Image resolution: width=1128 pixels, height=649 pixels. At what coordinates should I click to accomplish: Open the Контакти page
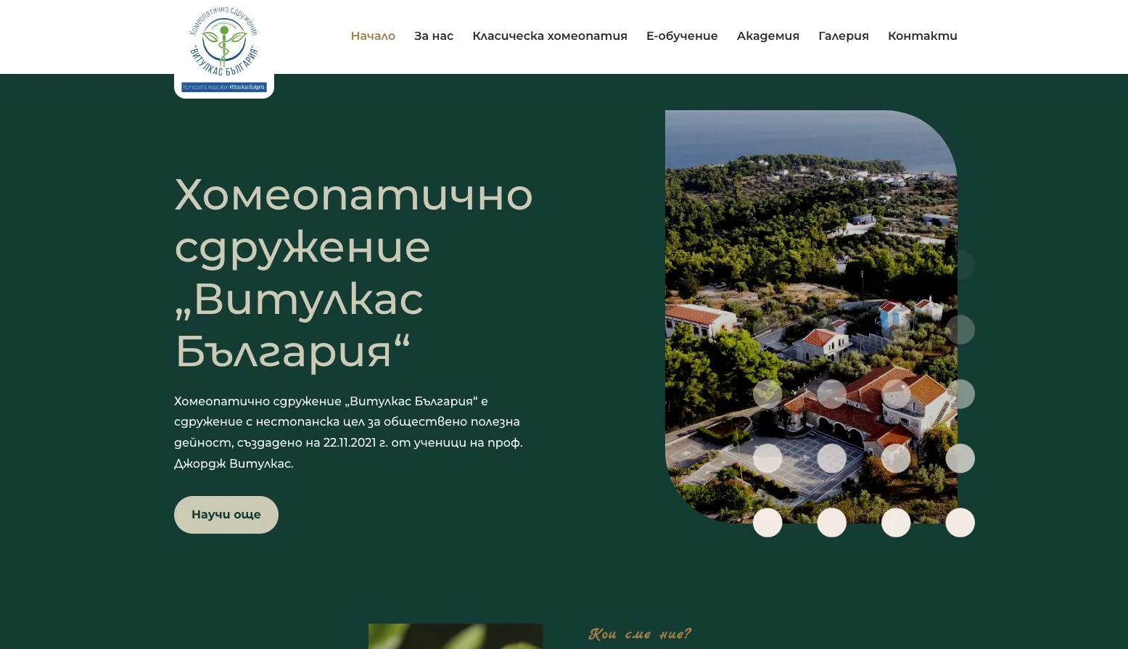pyautogui.click(x=923, y=36)
